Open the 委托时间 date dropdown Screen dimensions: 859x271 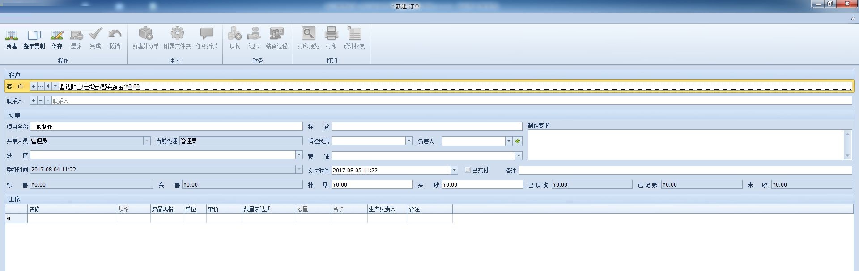pyautogui.click(x=299, y=169)
